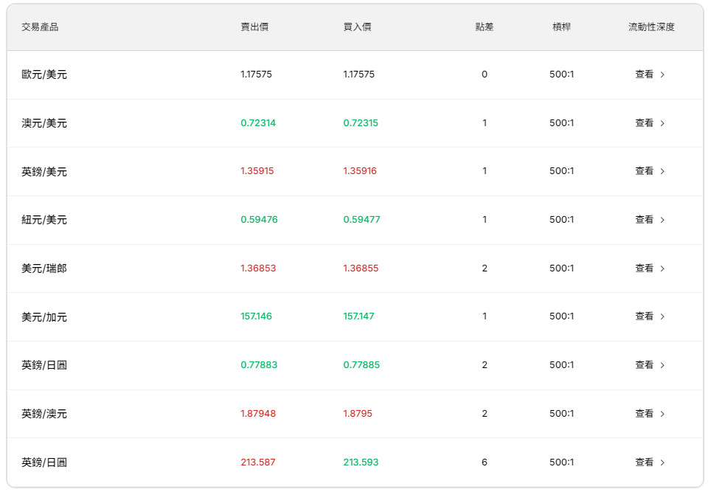Click sell price 213.587

tap(258, 462)
